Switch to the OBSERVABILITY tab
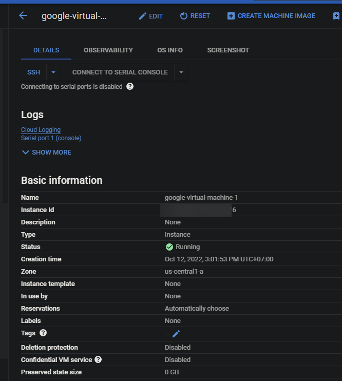Screen dimensions: 342x381 click(108, 50)
